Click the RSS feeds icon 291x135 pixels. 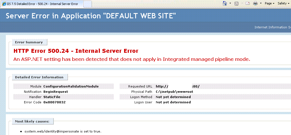[236, 3]
